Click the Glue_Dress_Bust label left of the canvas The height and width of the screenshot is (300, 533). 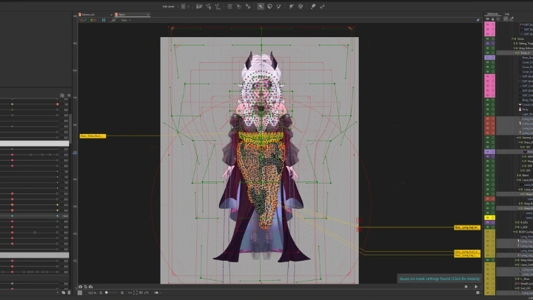(93, 136)
